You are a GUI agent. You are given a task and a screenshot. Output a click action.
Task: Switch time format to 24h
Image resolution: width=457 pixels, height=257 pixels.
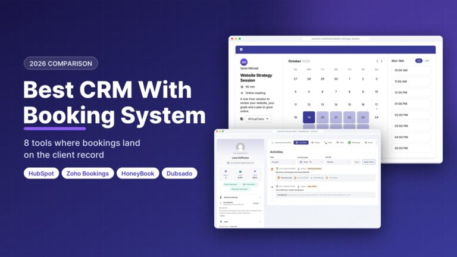pyautogui.click(x=427, y=61)
